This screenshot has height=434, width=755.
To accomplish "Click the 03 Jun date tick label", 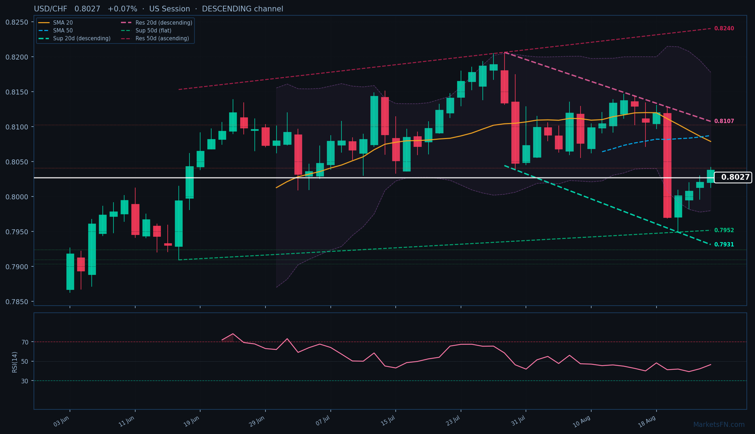I will (61, 422).
